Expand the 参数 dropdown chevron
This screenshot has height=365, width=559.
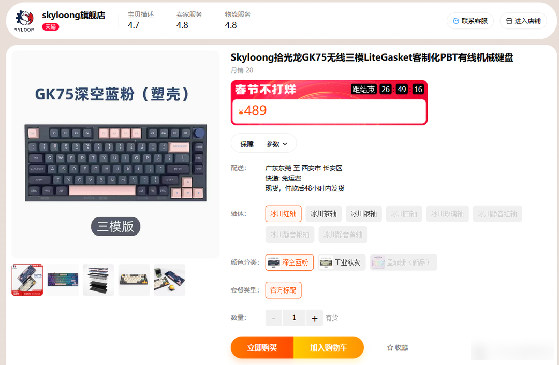pos(285,144)
